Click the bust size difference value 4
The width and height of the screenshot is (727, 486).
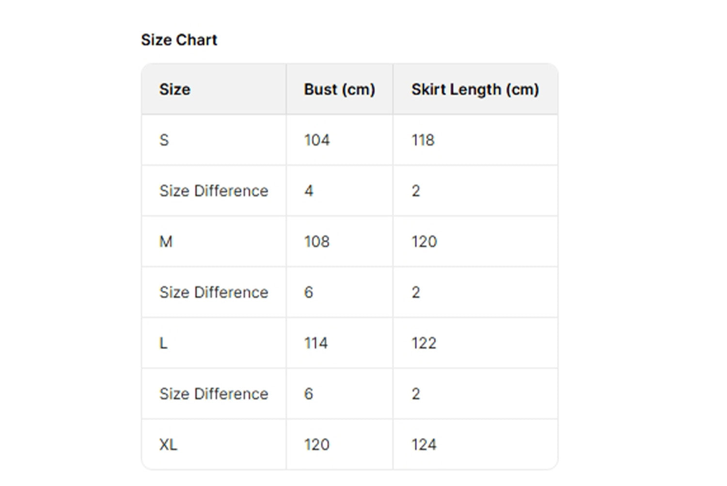point(309,191)
